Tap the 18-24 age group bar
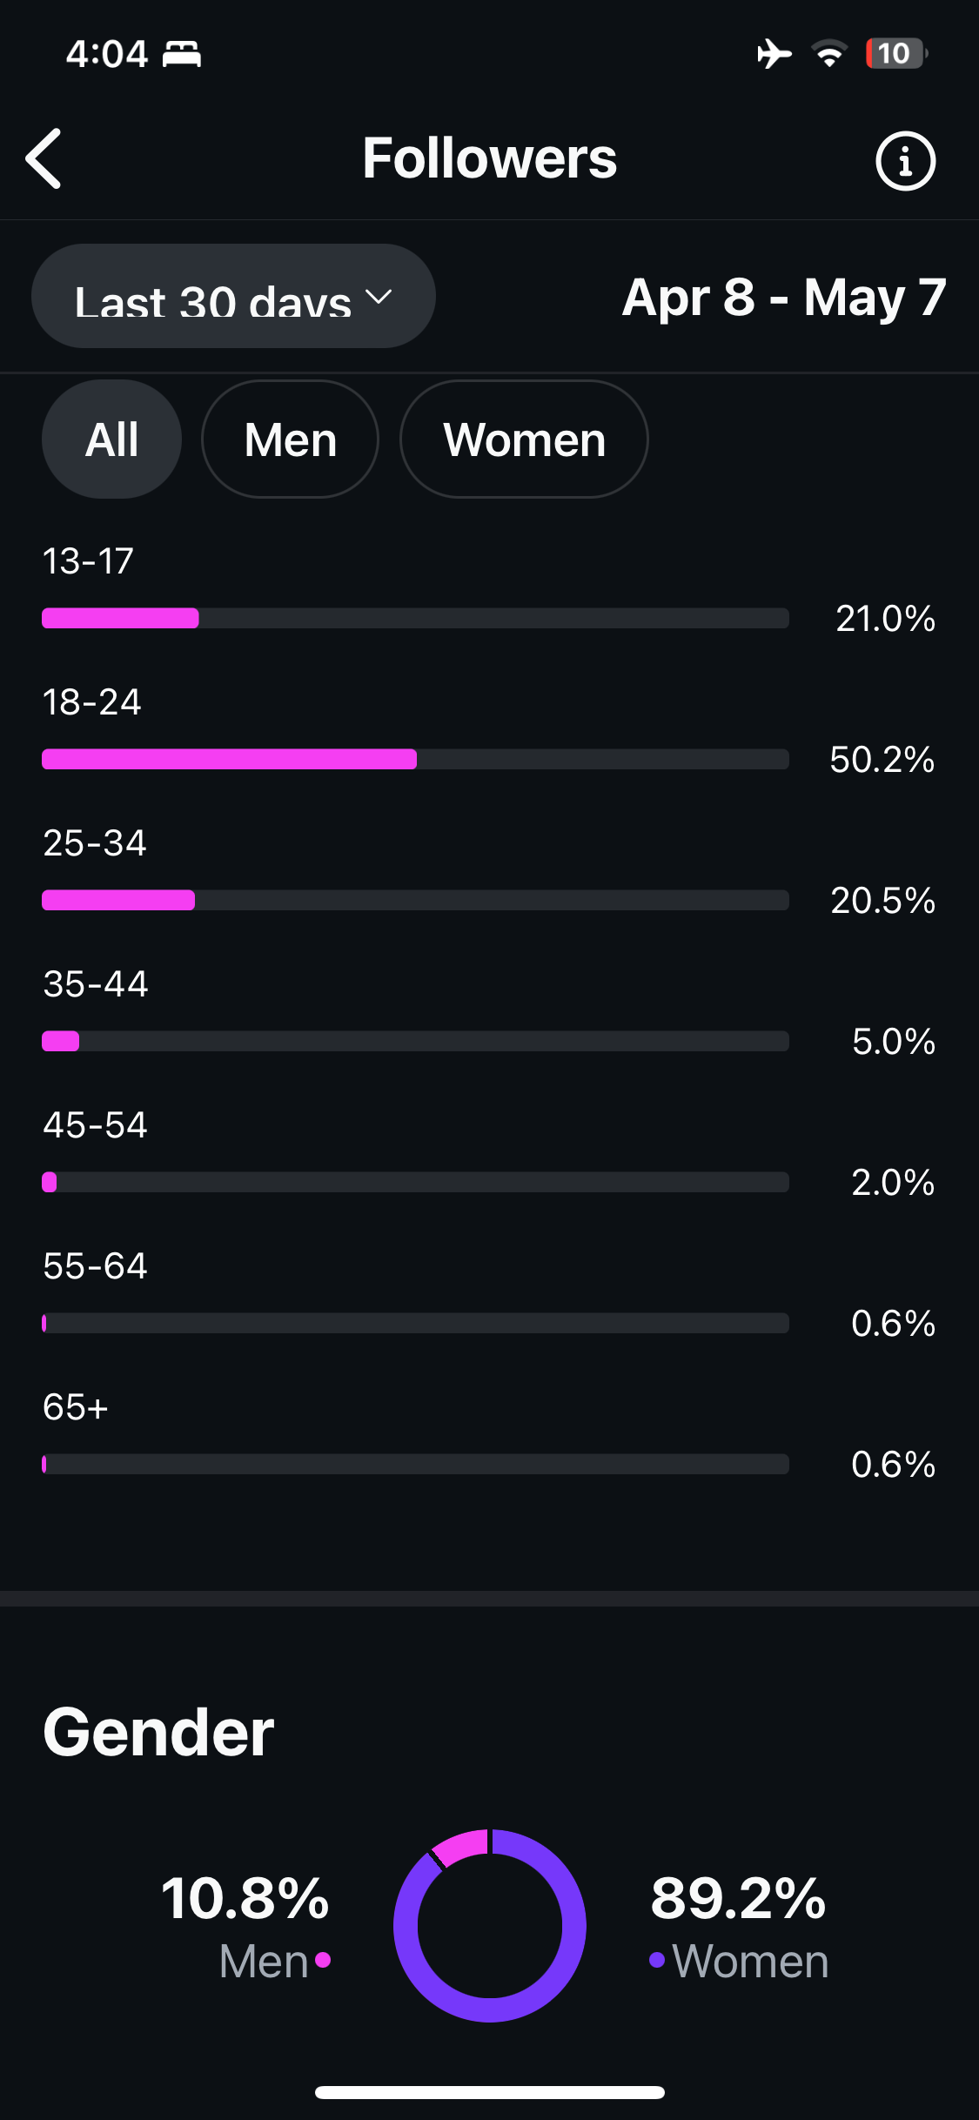 (415, 759)
